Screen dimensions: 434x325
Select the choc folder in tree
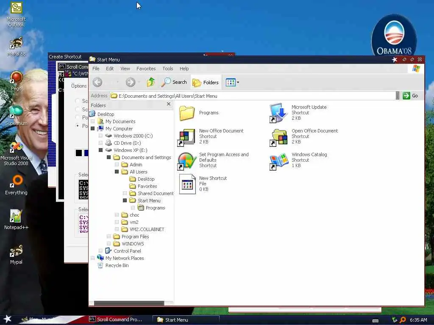pyautogui.click(x=134, y=215)
